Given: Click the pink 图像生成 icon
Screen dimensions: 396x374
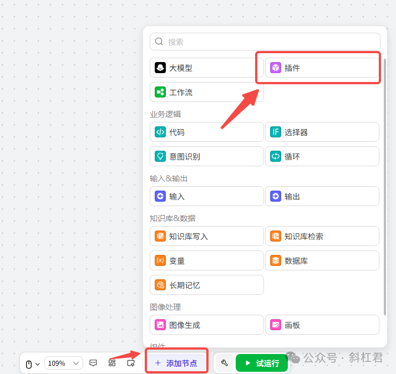Looking at the screenshot, I should 160,325.
